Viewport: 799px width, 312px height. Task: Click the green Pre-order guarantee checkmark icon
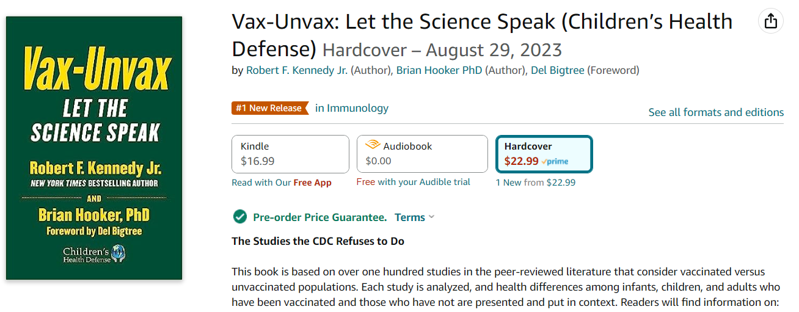click(240, 217)
